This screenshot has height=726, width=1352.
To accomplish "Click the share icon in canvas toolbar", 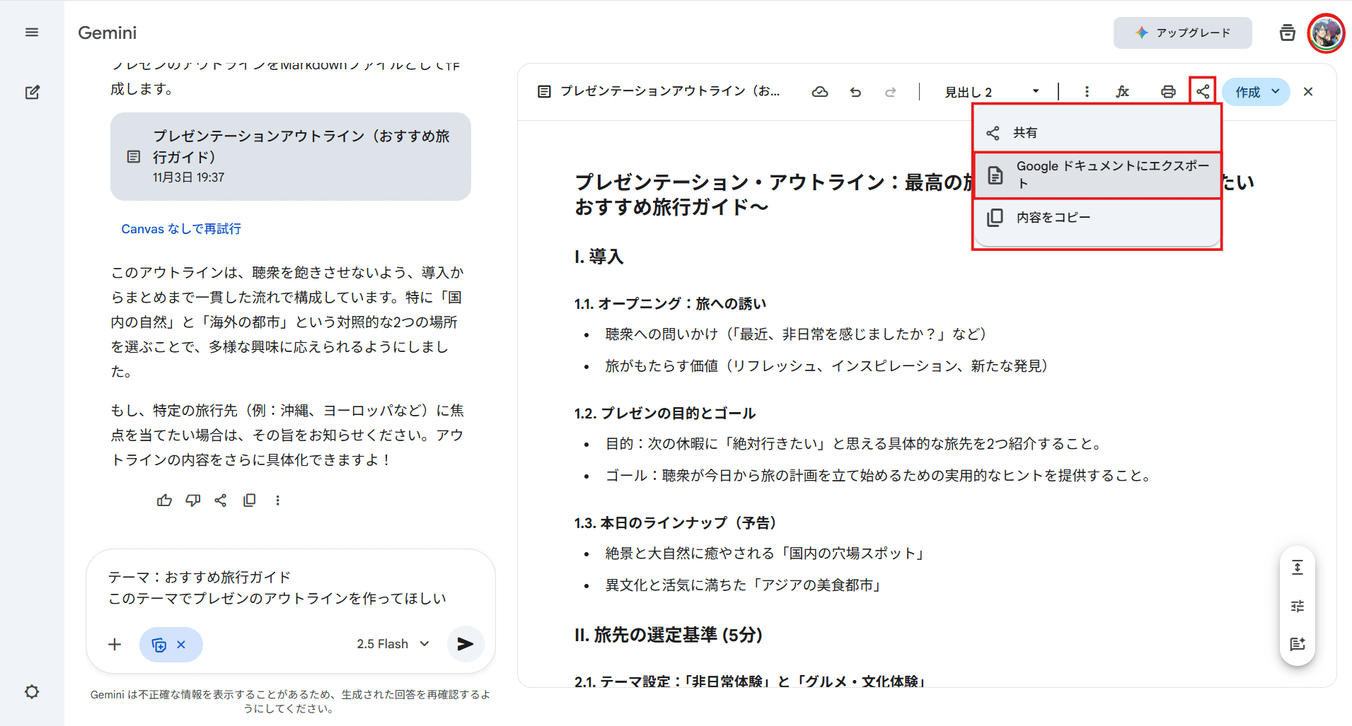I will [1203, 91].
